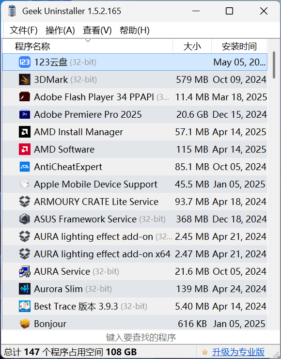Click the Oct 09, 2024 install date
This screenshot has width=281, height=359.
[239, 79]
